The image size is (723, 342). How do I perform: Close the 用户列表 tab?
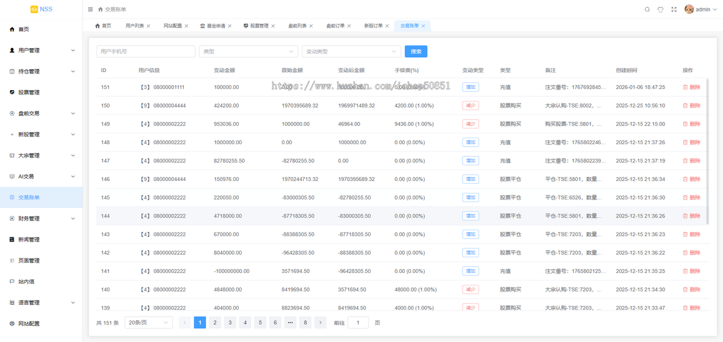pyautogui.click(x=148, y=26)
